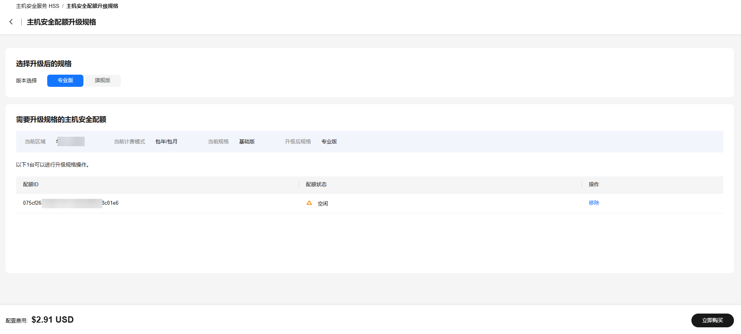
Task: Click the 主机安全配额升级规格 page title
Action: [x=61, y=22]
